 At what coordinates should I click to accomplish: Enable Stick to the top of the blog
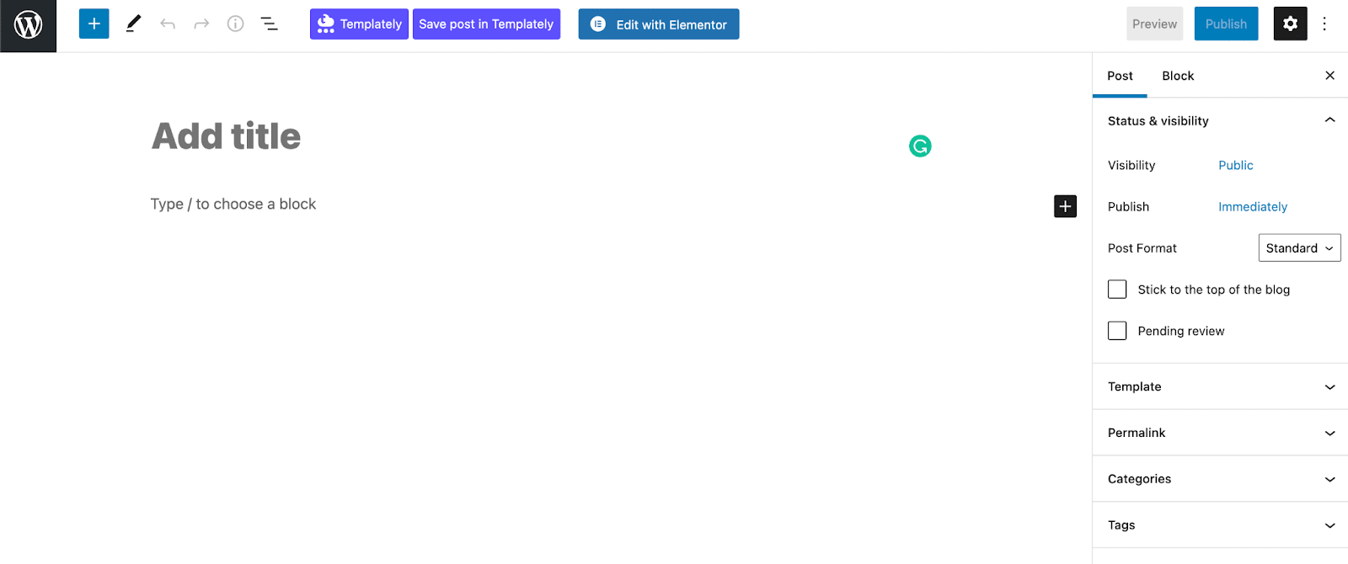pyautogui.click(x=1117, y=290)
